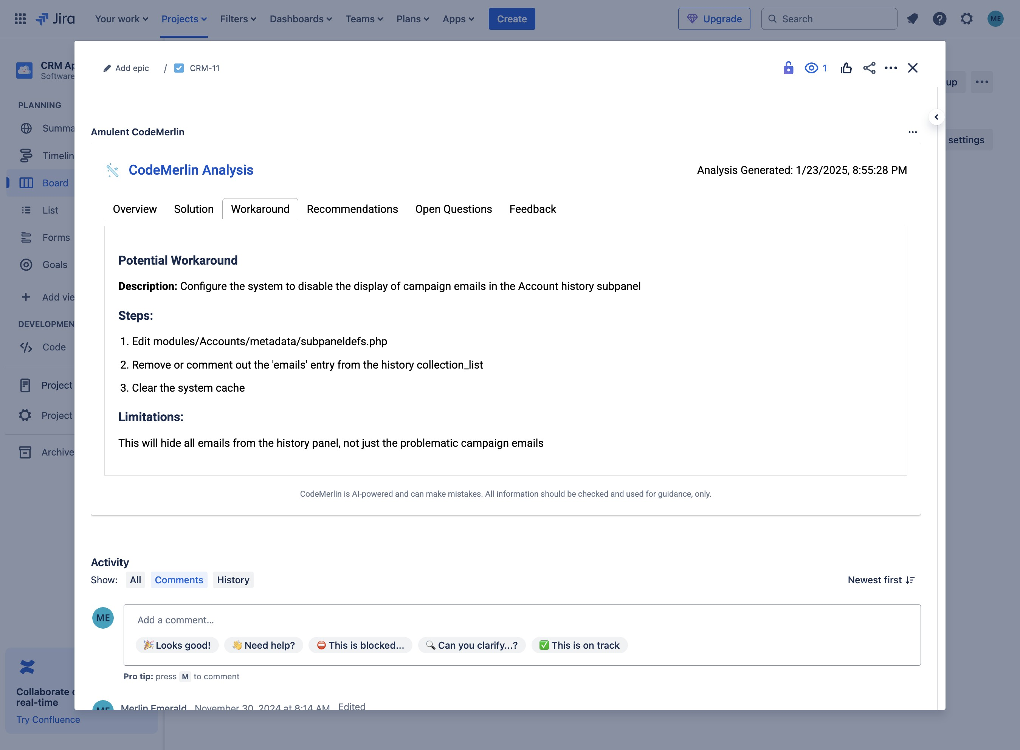Click the CRM project cloud avatar

pos(25,70)
